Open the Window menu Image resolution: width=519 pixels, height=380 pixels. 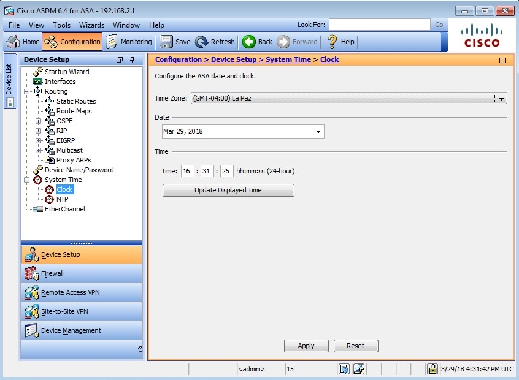click(126, 25)
